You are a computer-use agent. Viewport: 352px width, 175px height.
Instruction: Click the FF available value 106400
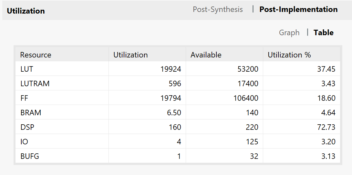[x=246, y=98]
